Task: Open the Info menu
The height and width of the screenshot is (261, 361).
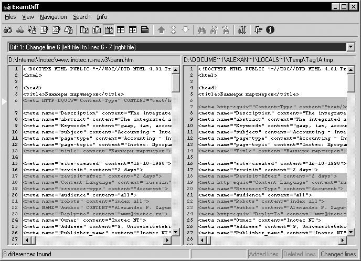Action: 102,17
